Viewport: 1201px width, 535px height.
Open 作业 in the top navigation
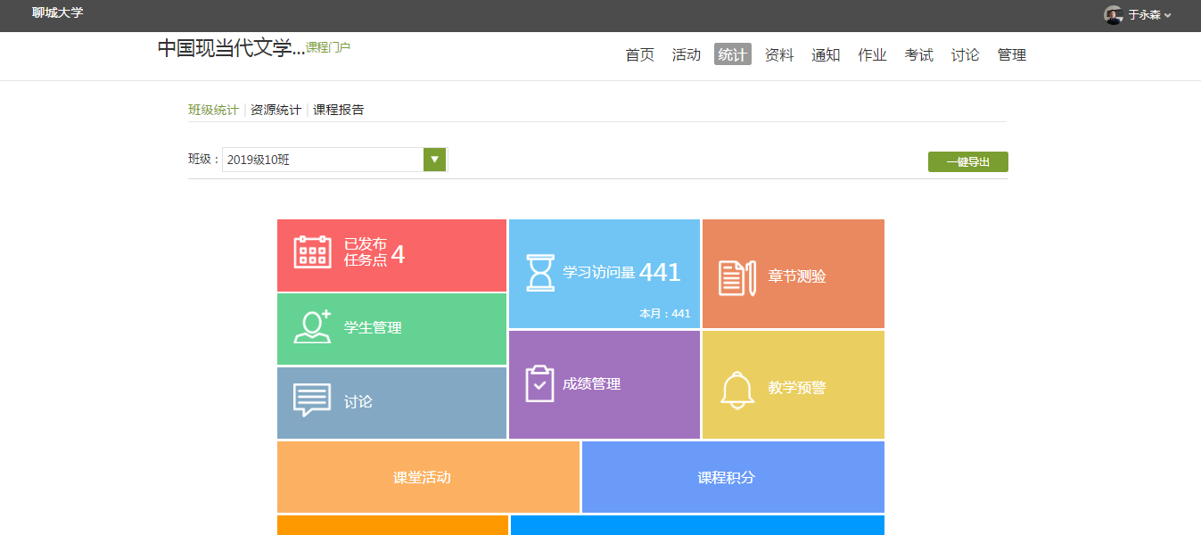pos(872,55)
